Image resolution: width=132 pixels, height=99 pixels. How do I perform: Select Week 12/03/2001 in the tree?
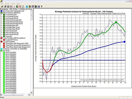click(x=11, y=65)
